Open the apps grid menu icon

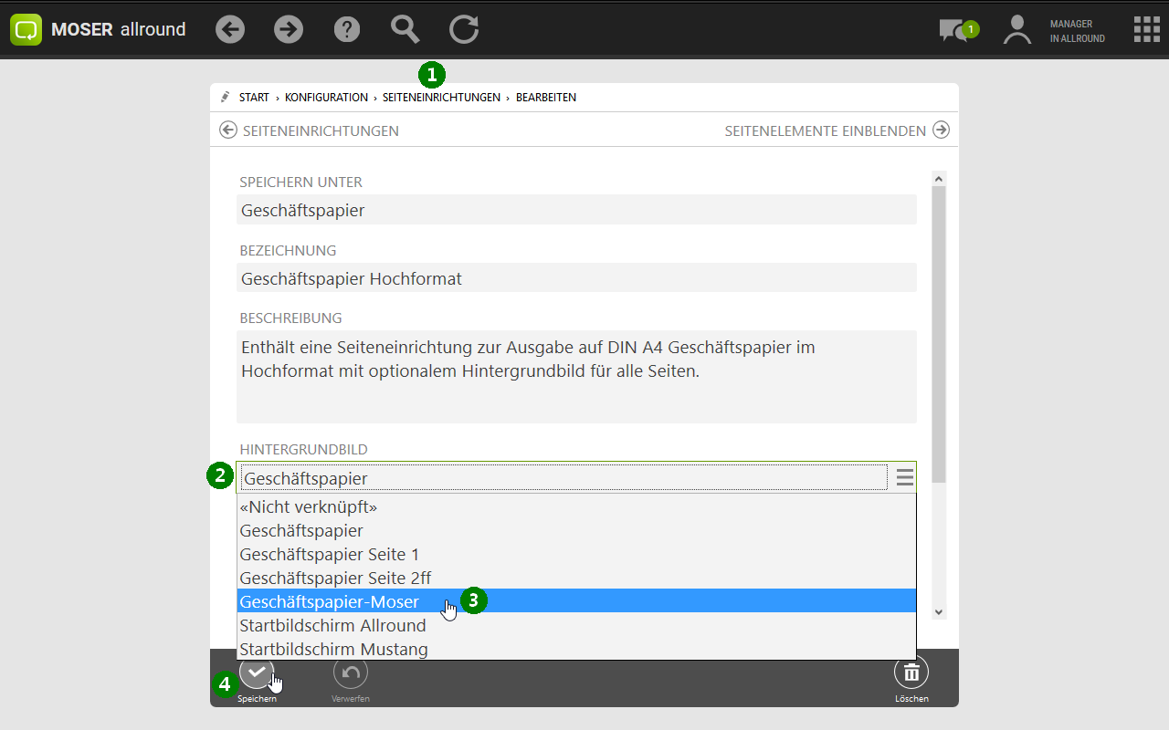1146,29
